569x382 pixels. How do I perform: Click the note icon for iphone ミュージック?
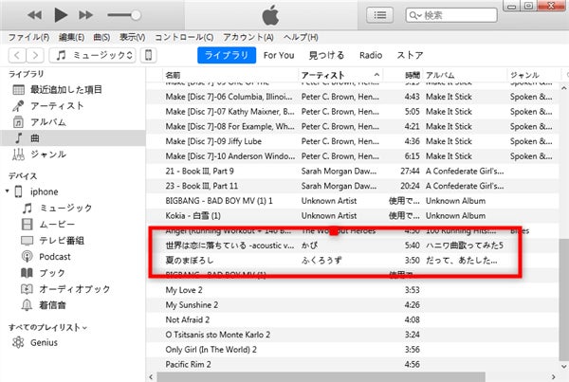pyautogui.click(x=27, y=208)
